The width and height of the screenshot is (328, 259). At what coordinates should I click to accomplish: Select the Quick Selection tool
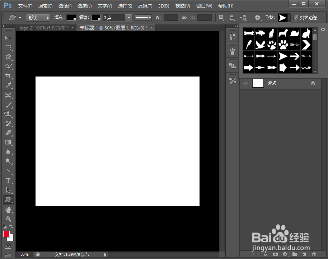8,66
